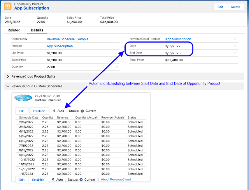Click the bottom Current status checkmark icon
This screenshot has width=249, height=190.
point(81,180)
